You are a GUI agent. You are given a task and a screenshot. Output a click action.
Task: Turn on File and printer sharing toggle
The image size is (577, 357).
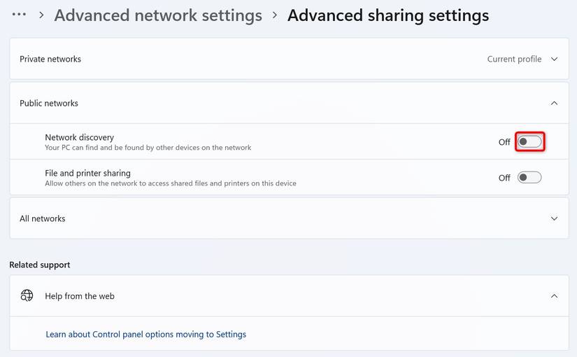(x=529, y=178)
